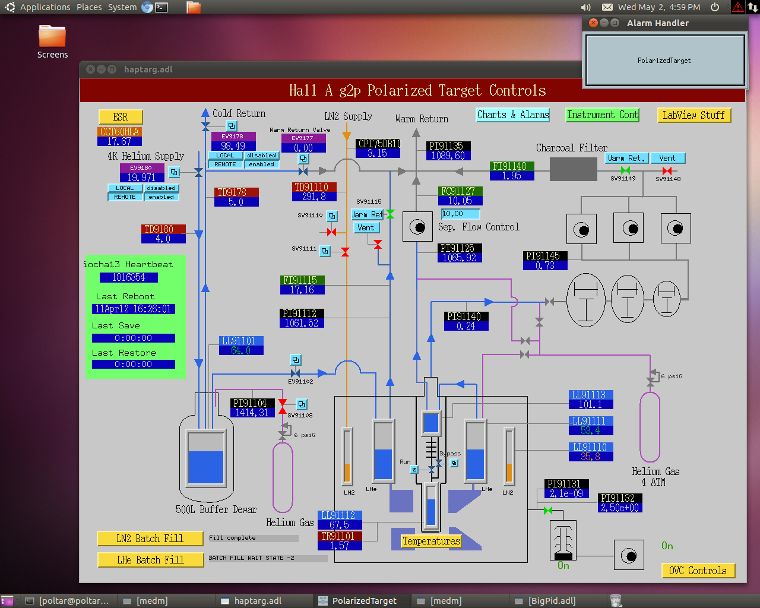Image resolution: width=760 pixels, height=608 pixels.
Task: Open related display icon beside SV91108
Action: click(302, 404)
